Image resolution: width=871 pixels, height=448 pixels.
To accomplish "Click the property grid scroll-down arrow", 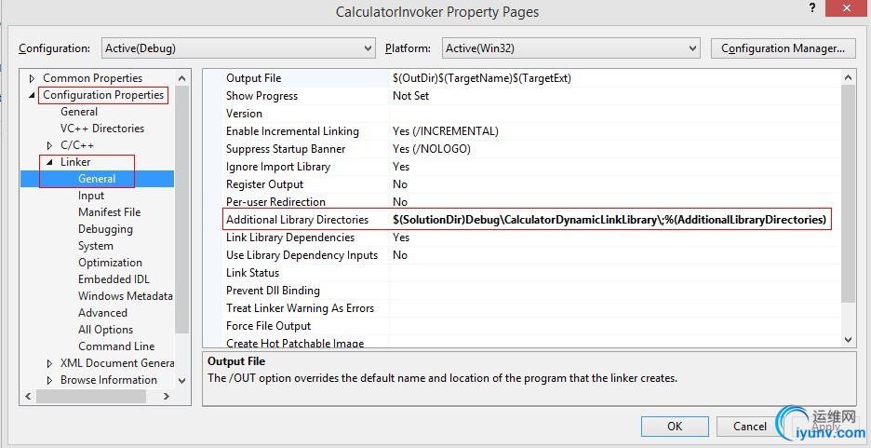I will pos(849,340).
